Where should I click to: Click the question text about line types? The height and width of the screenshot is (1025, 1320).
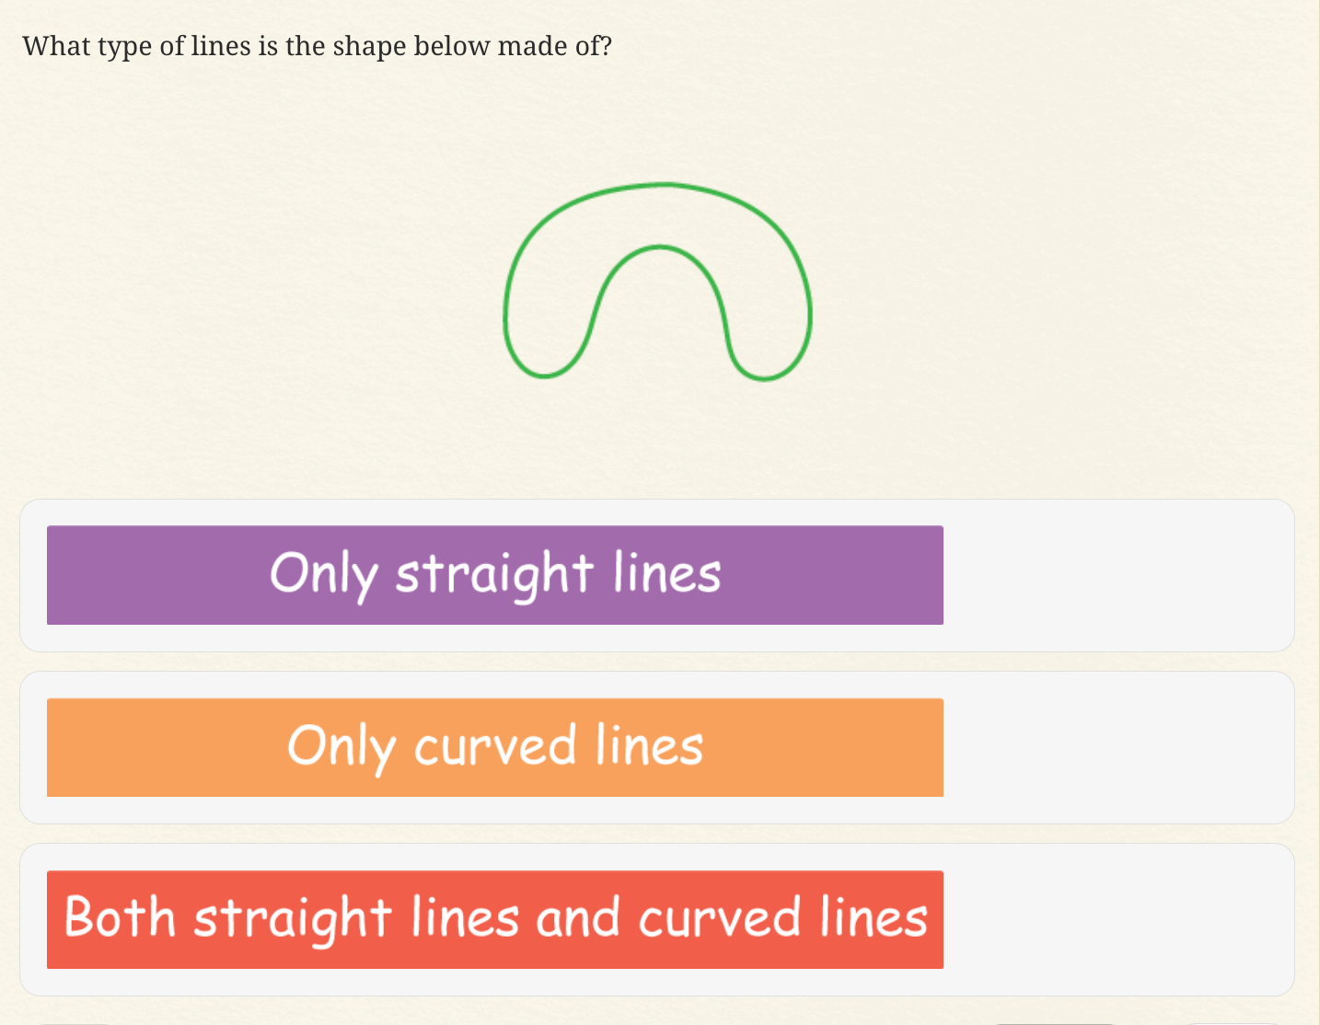(x=317, y=46)
